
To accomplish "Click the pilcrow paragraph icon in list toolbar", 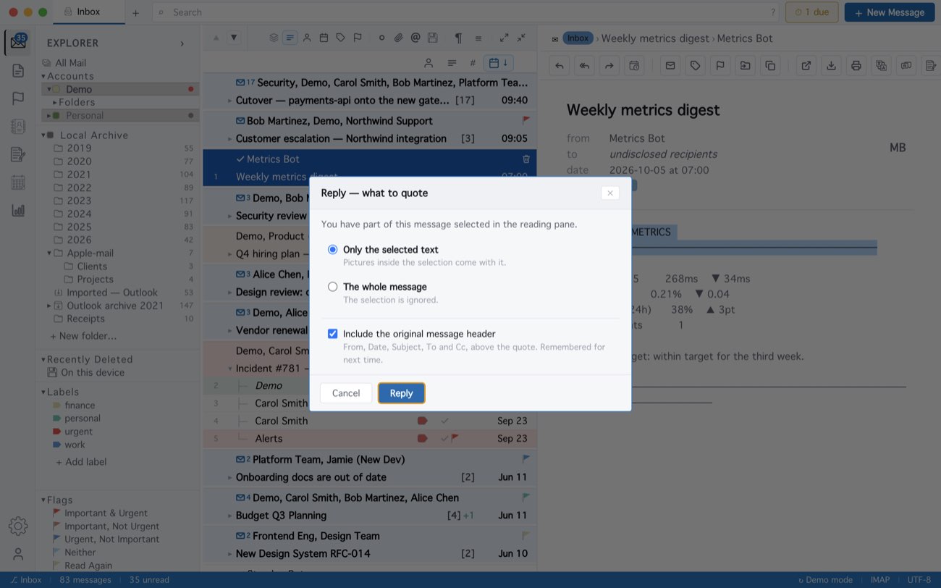I will coord(458,38).
